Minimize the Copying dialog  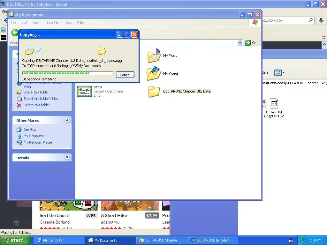[x=120, y=34]
